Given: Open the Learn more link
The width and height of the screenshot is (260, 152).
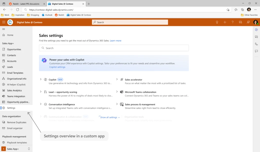Looking at the screenshot, I should [x=116, y=40].
